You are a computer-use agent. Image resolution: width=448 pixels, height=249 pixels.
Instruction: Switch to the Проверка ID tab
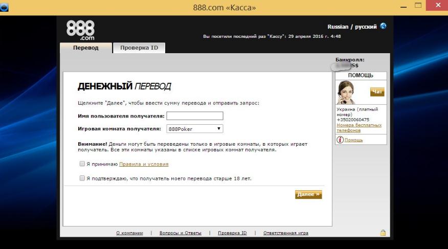point(139,48)
